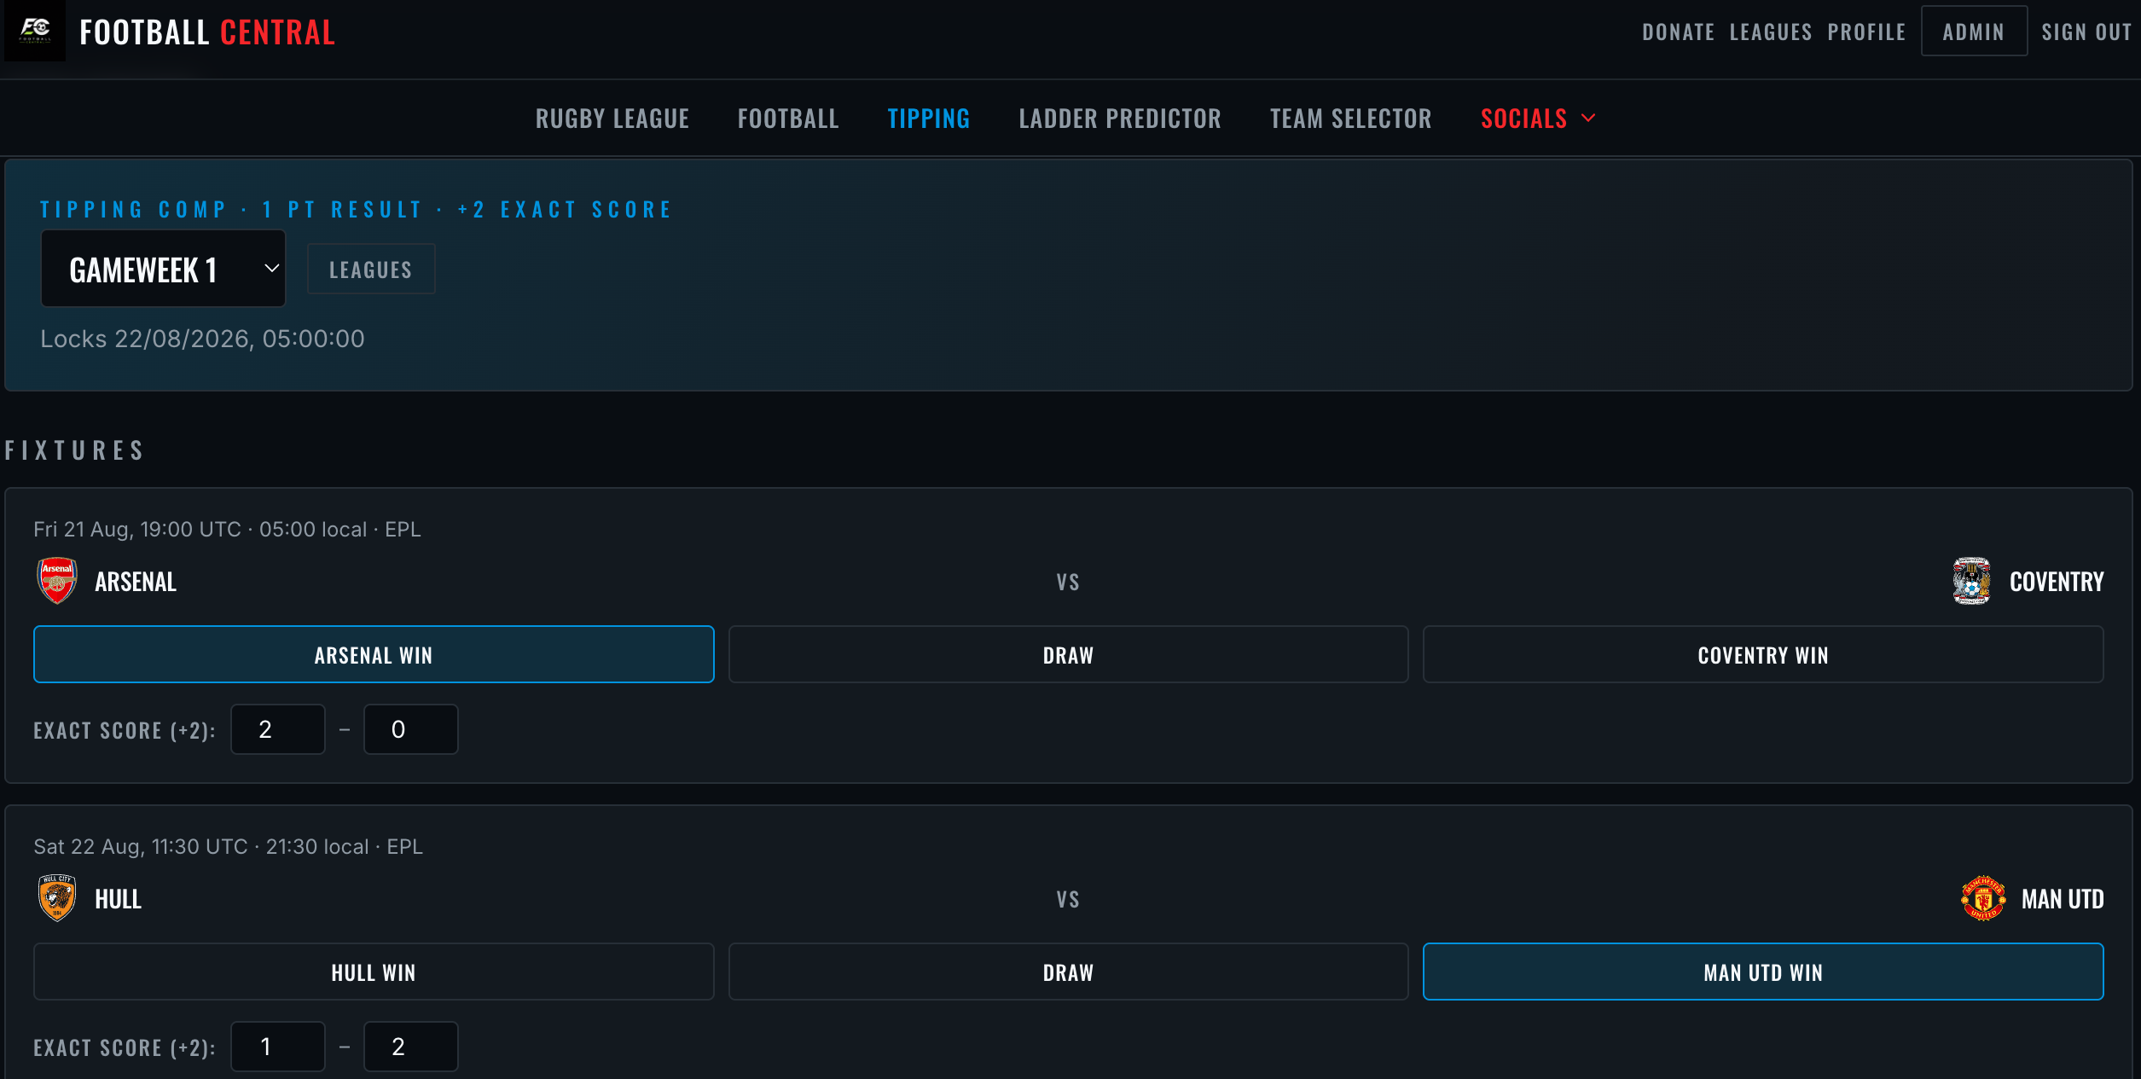
Task: Select Man Utd Win tip
Action: click(1763, 972)
